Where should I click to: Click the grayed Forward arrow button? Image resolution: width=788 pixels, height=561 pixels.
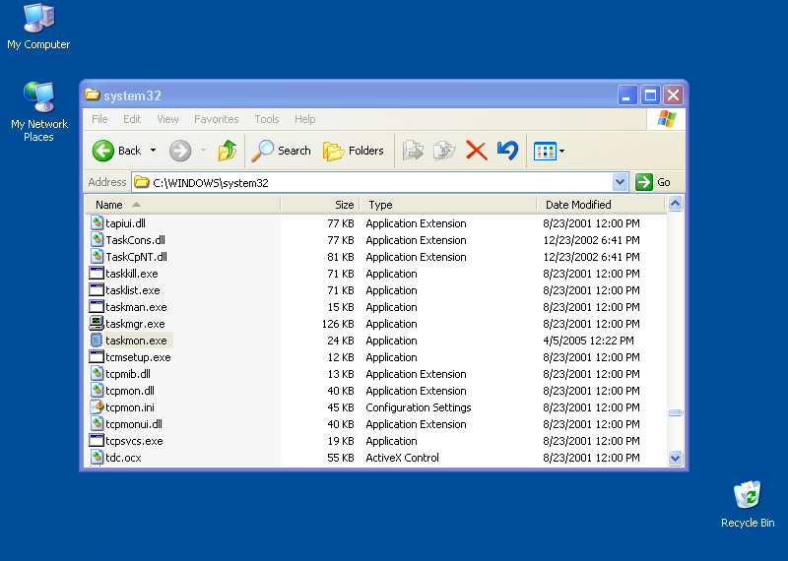coord(180,151)
